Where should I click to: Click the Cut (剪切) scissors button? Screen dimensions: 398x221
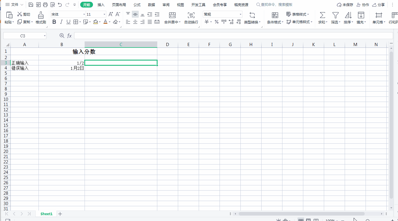click(x=23, y=14)
